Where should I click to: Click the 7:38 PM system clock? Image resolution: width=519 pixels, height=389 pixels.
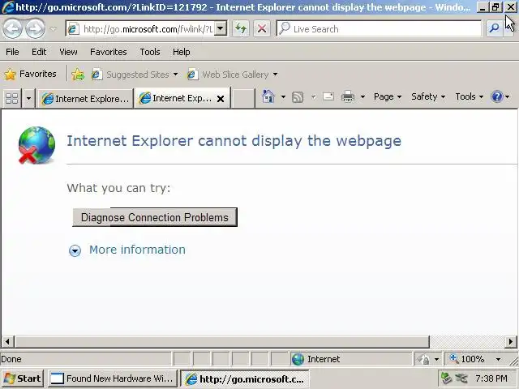(x=491, y=378)
